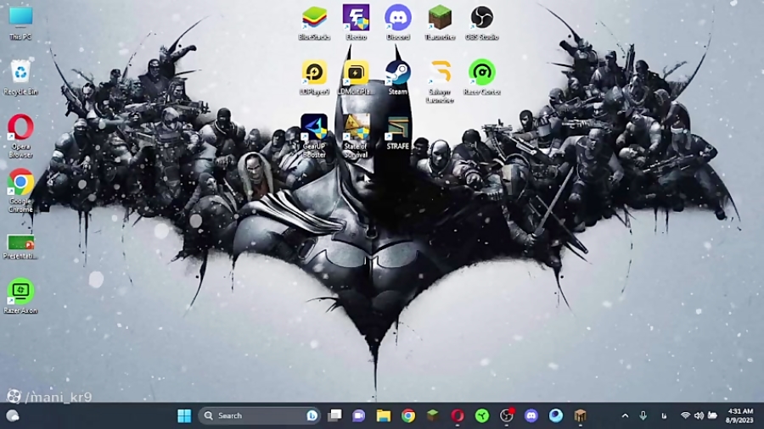Select the LDPlayer9 desktop icon
This screenshot has height=429, width=764.
click(x=314, y=77)
